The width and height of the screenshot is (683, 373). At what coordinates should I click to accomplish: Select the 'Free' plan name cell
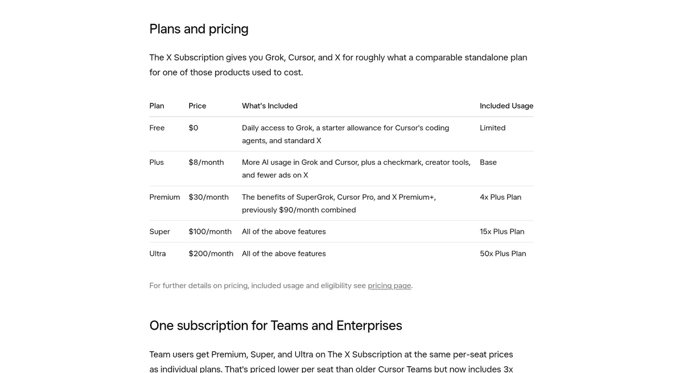(x=157, y=128)
